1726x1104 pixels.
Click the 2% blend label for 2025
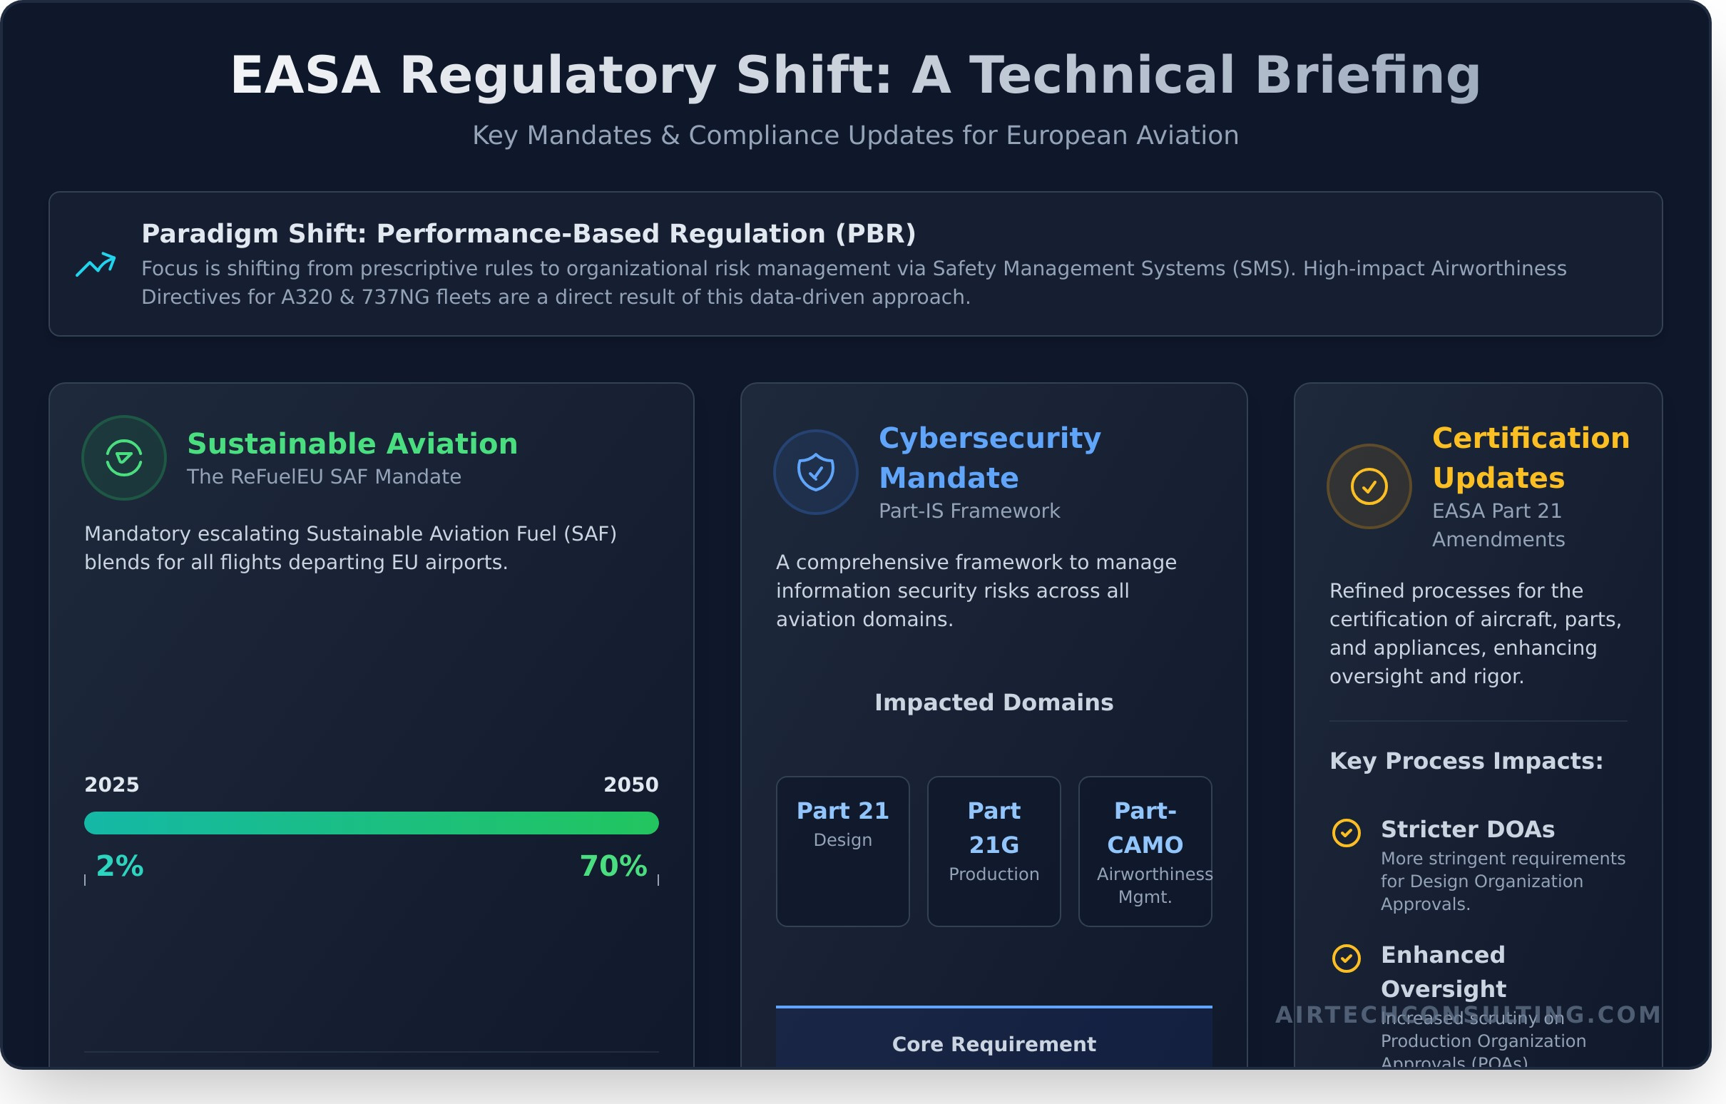(x=120, y=866)
